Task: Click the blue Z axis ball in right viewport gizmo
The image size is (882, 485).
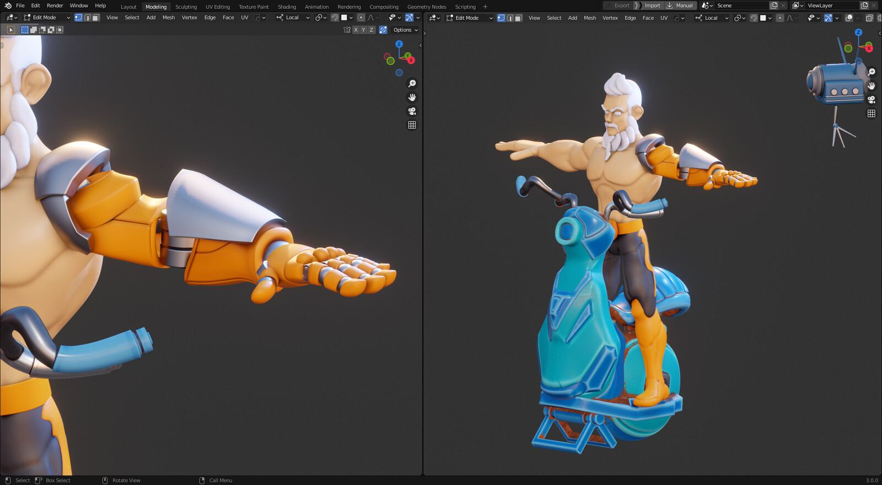Action: pos(858,33)
